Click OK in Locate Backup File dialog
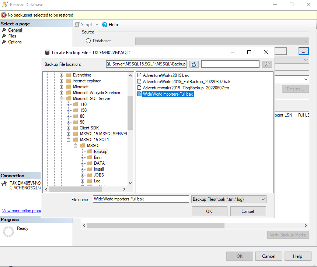The width and height of the screenshot is (317, 267). [209, 211]
